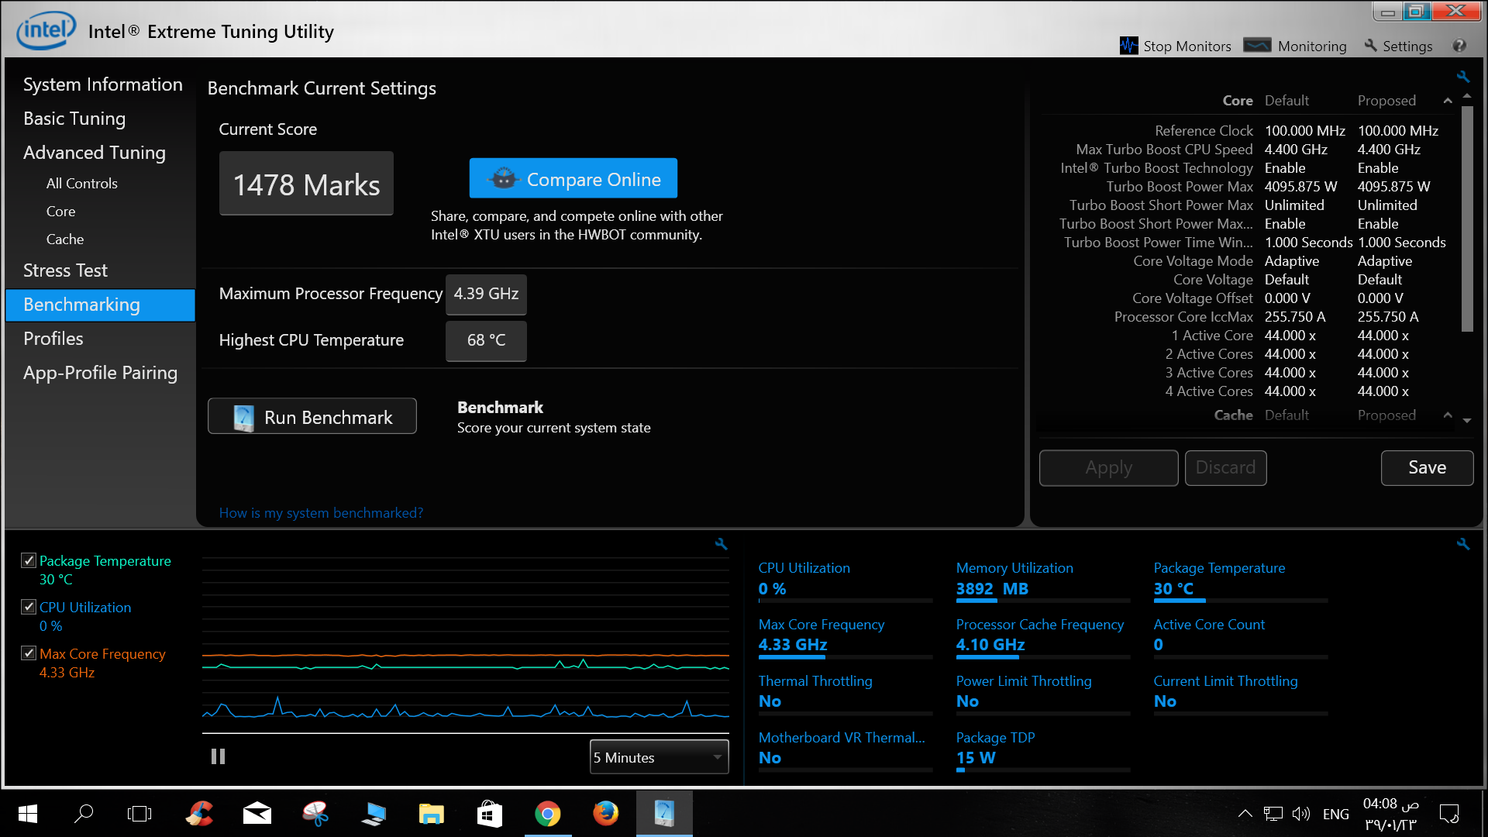Open Snipping Tool from taskbar
The height and width of the screenshot is (837, 1488).
315,814
